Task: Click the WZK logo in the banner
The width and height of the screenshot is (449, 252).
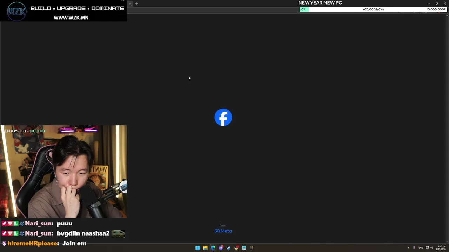Action: pyautogui.click(x=16, y=11)
